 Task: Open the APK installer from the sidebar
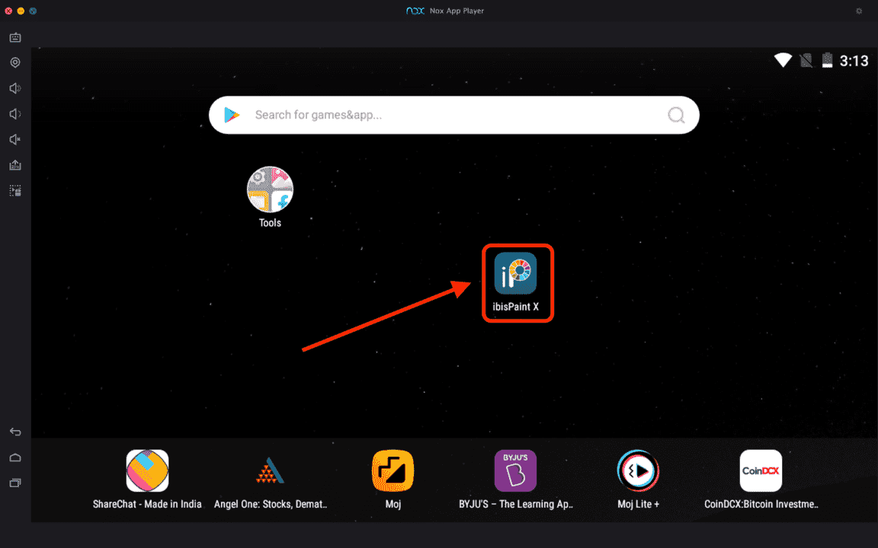[14, 164]
